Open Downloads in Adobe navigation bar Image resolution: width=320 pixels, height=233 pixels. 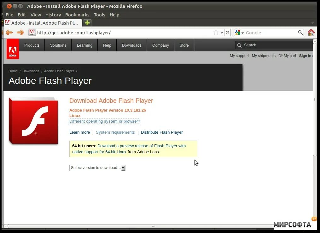pos(132,45)
